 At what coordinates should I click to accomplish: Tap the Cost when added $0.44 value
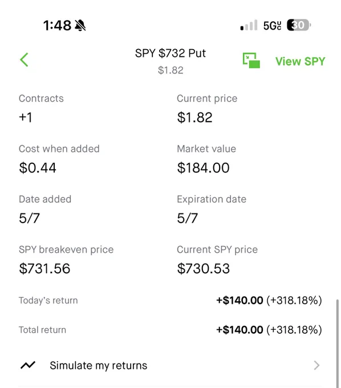[x=38, y=168]
